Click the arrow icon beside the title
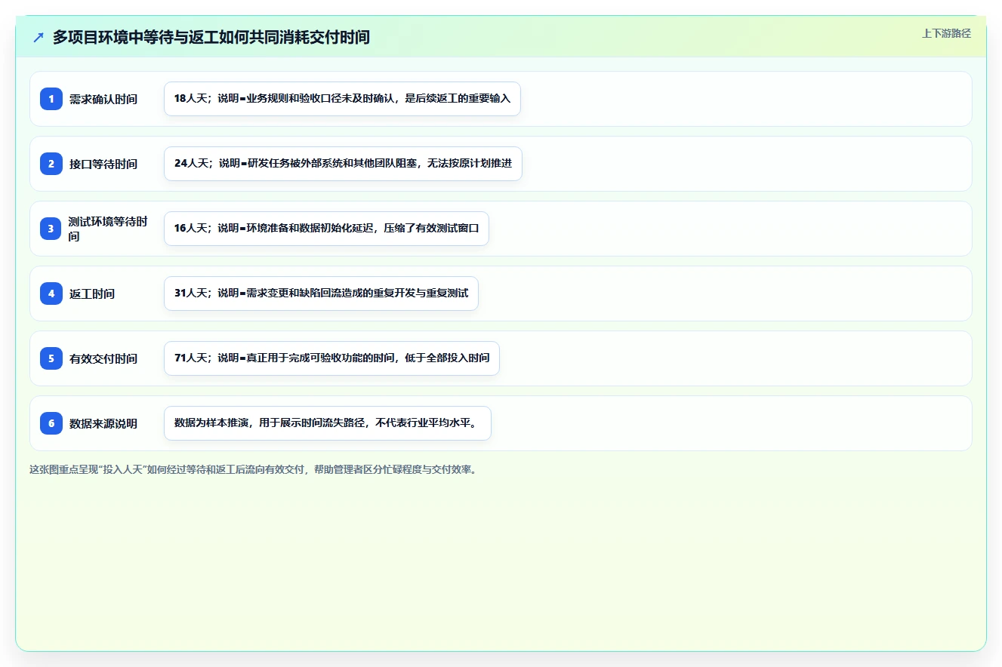This screenshot has width=1002, height=667. 39,38
